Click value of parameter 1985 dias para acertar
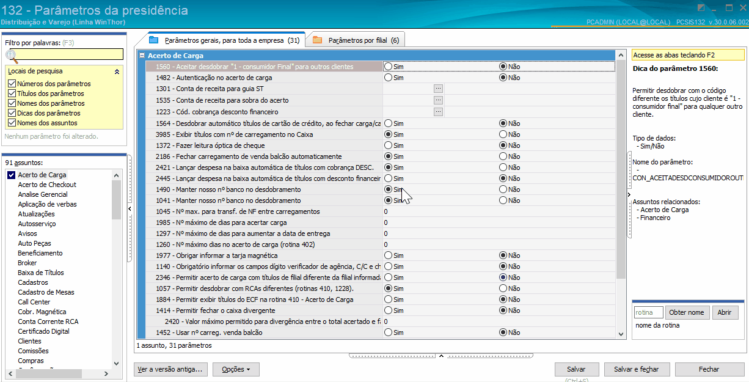This screenshot has width=749, height=382. click(x=499, y=222)
